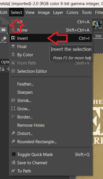Click the Grow icon

[x=13, y=109]
